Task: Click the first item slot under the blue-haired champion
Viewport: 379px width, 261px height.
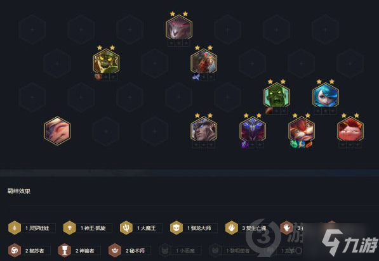Action: 318,111
